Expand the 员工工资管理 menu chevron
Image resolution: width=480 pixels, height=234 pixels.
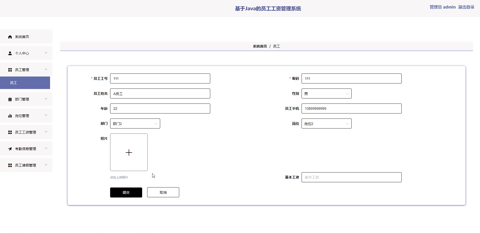[x=46, y=132]
